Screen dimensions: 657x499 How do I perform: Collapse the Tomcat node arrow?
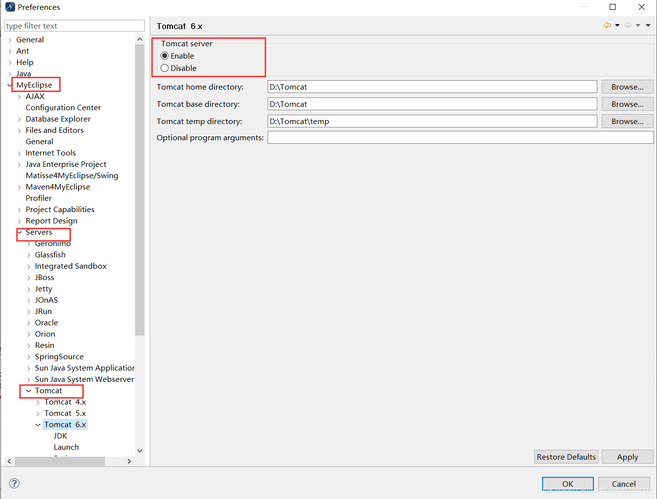(29, 391)
